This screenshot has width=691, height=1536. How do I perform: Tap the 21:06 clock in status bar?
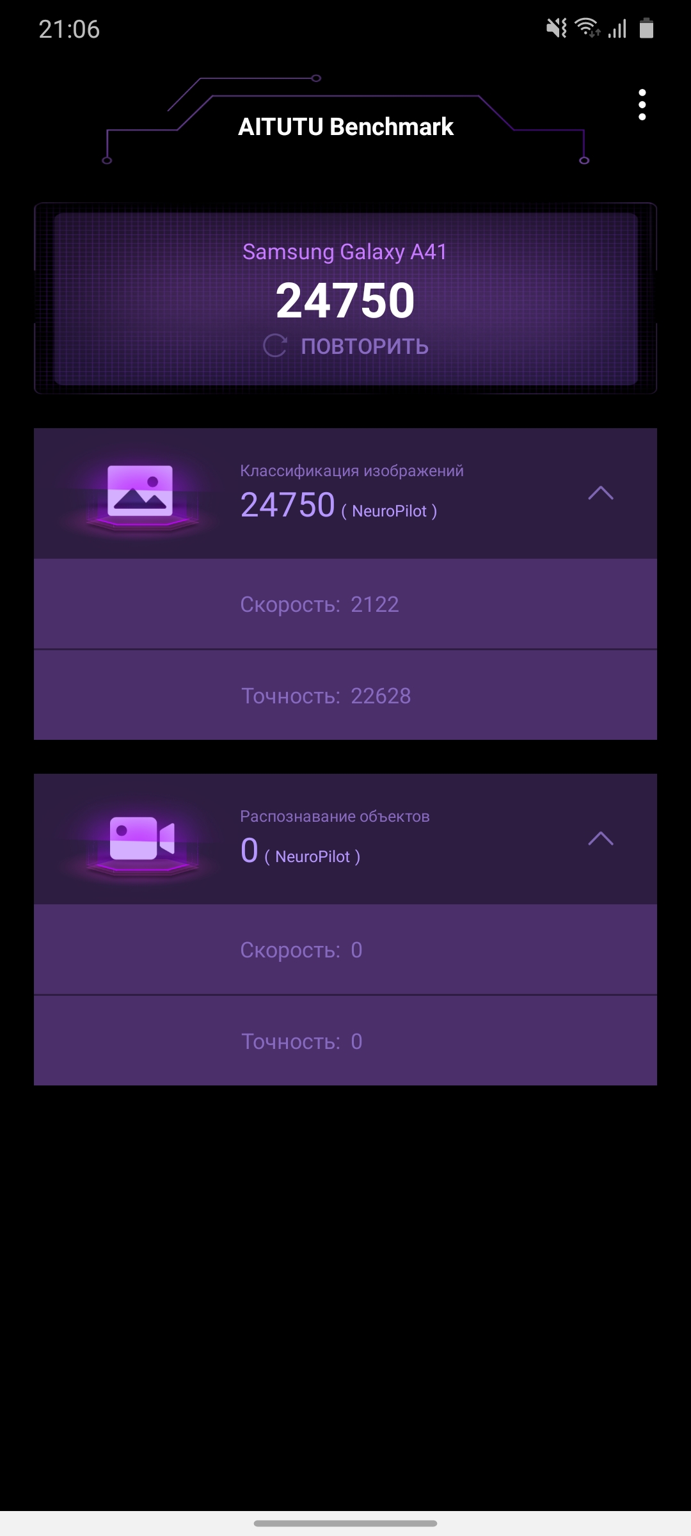[x=69, y=29]
